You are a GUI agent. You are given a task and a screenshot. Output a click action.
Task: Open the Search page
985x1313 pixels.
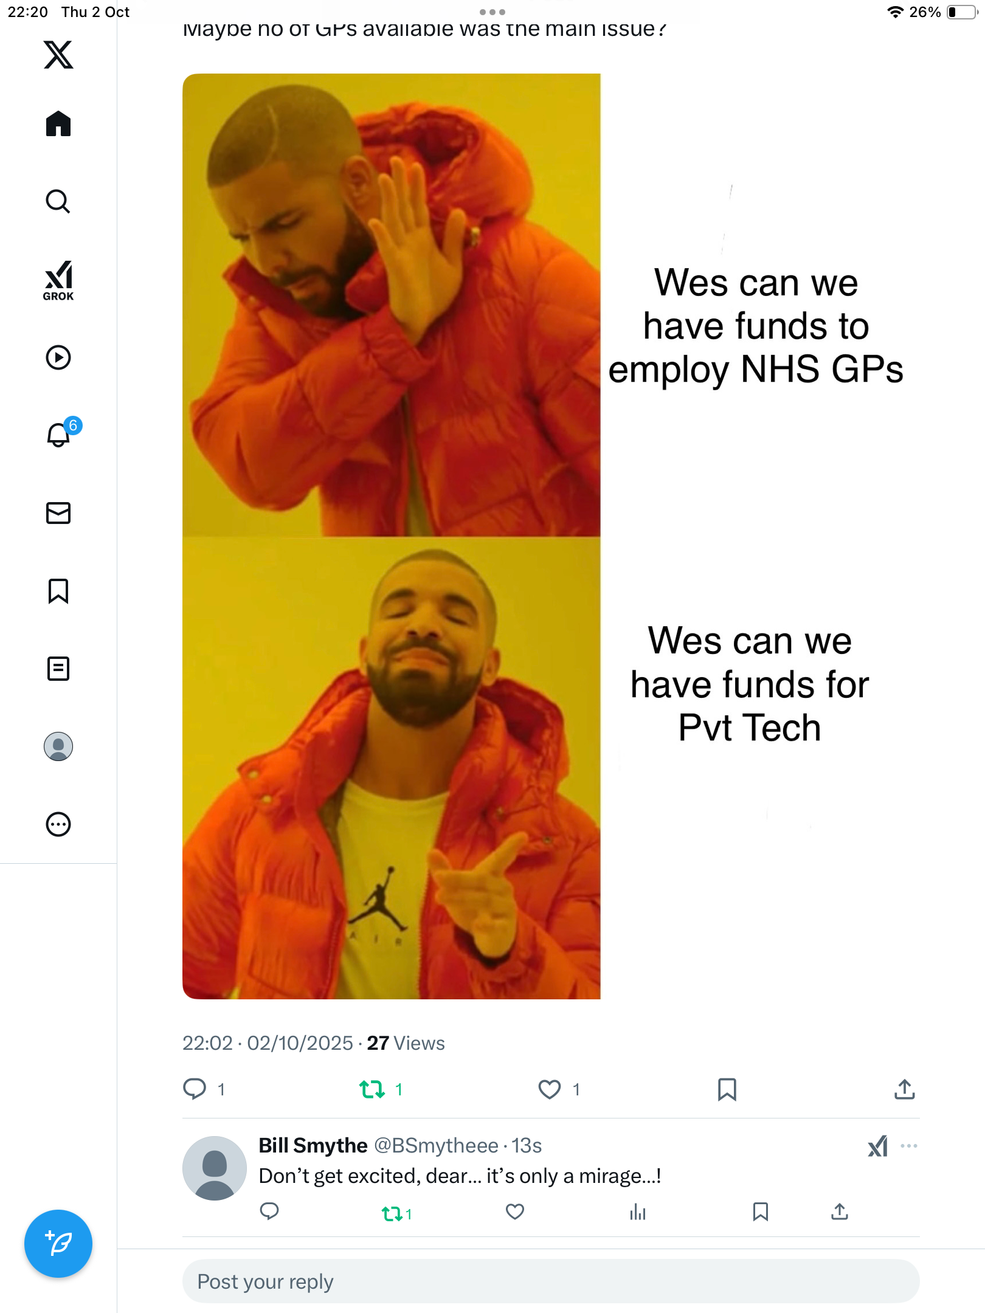(x=58, y=202)
